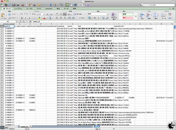Align text to middle of cell

[61, 14]
